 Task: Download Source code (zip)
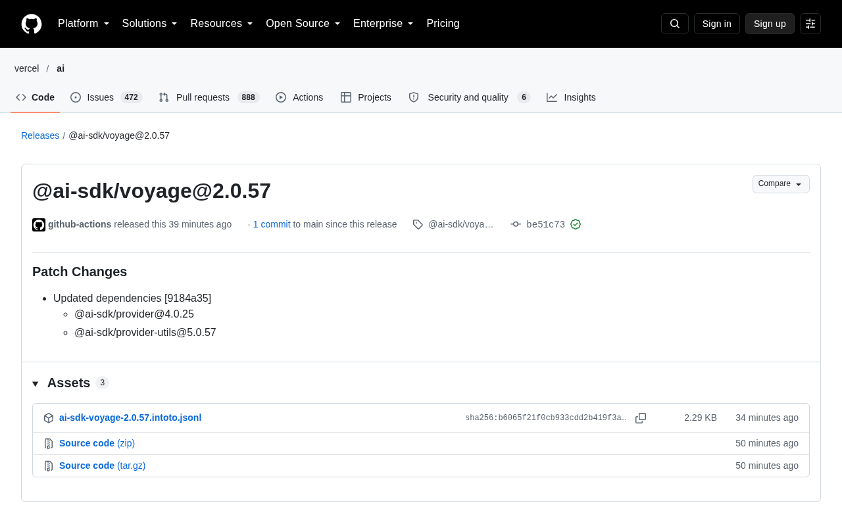(97, 443)
